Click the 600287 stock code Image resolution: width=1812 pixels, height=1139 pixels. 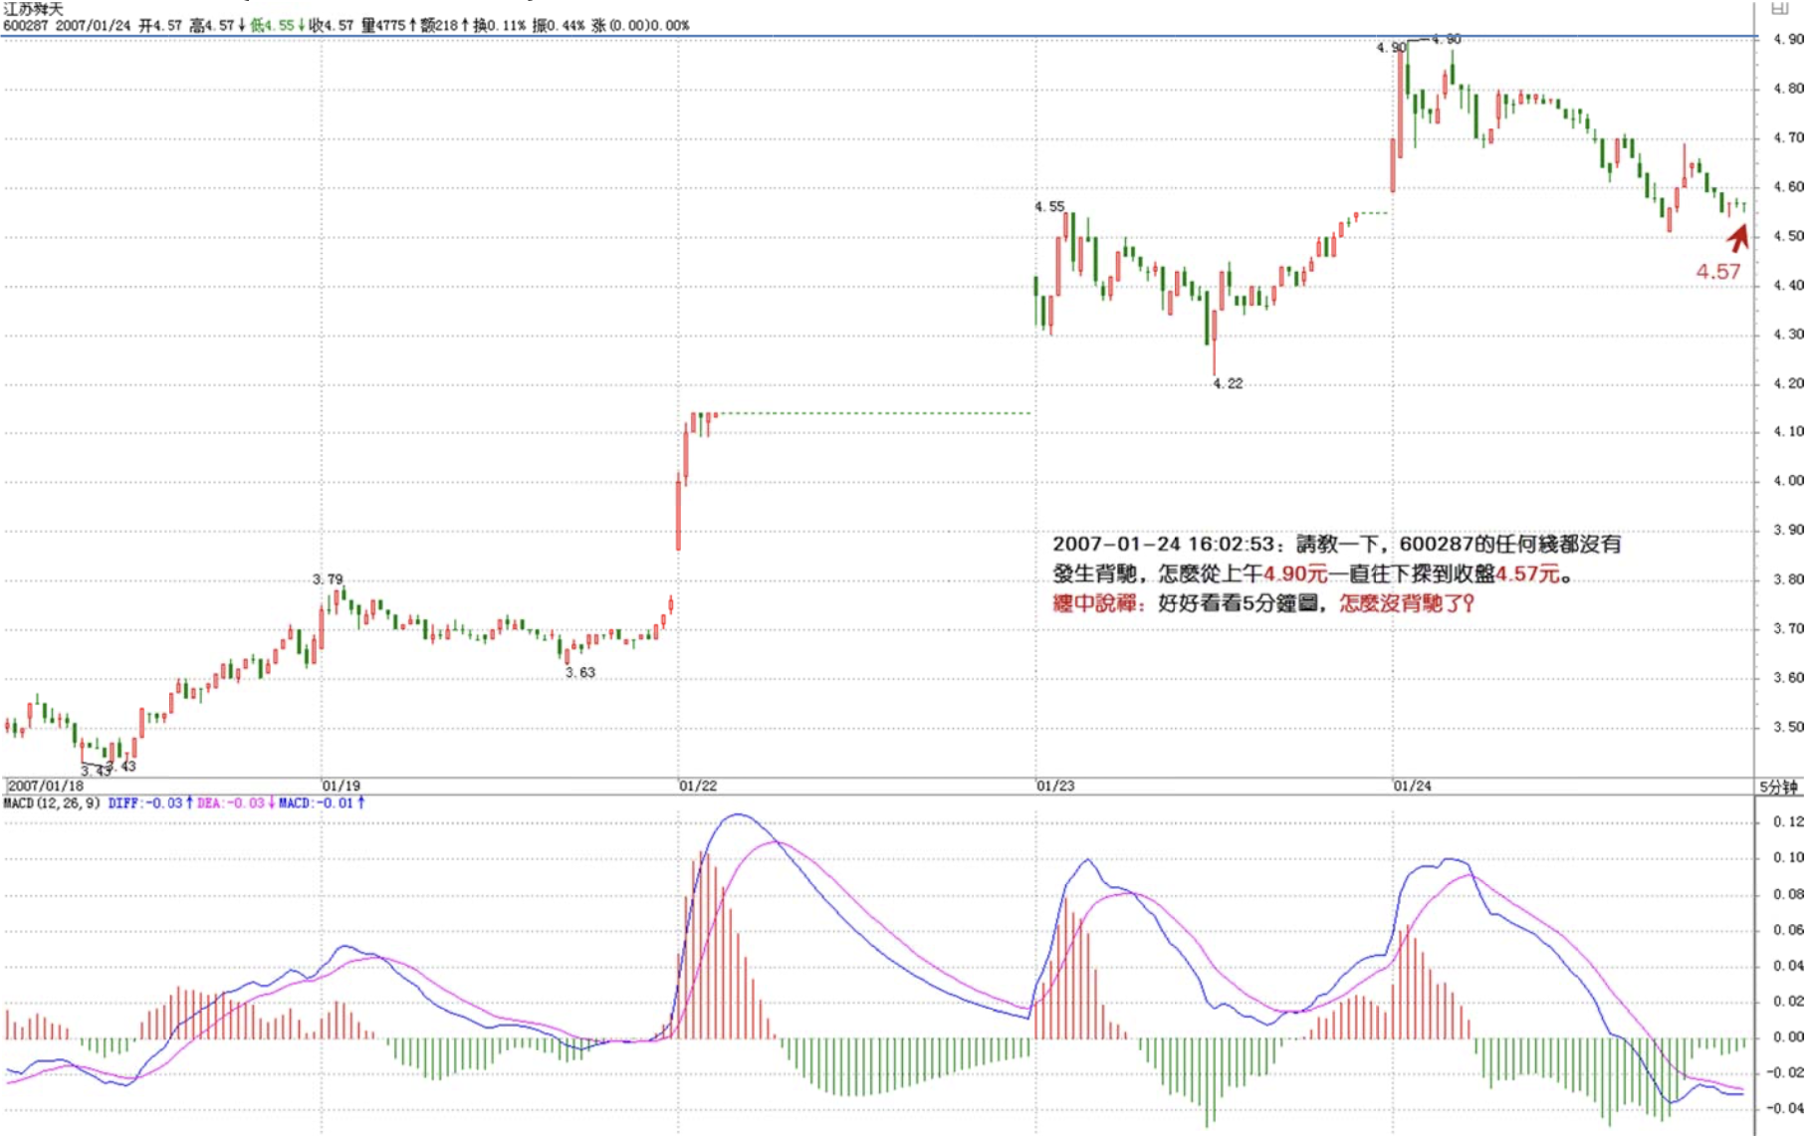coord(26,25)
